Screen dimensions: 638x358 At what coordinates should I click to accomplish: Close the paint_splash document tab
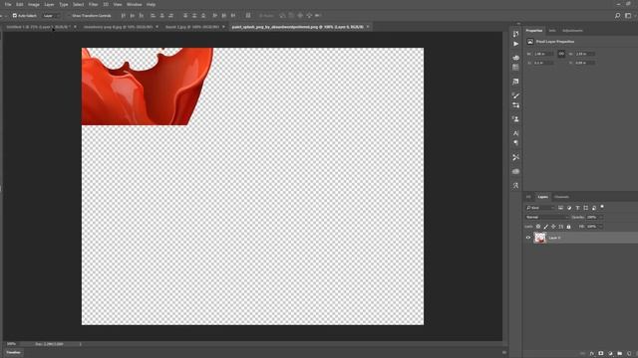coord(368,27)
